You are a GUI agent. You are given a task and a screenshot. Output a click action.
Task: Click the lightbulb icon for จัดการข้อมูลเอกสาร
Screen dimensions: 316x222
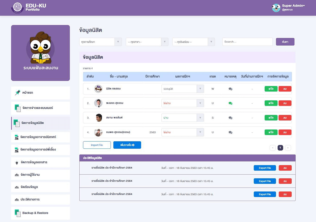[17, 162]
